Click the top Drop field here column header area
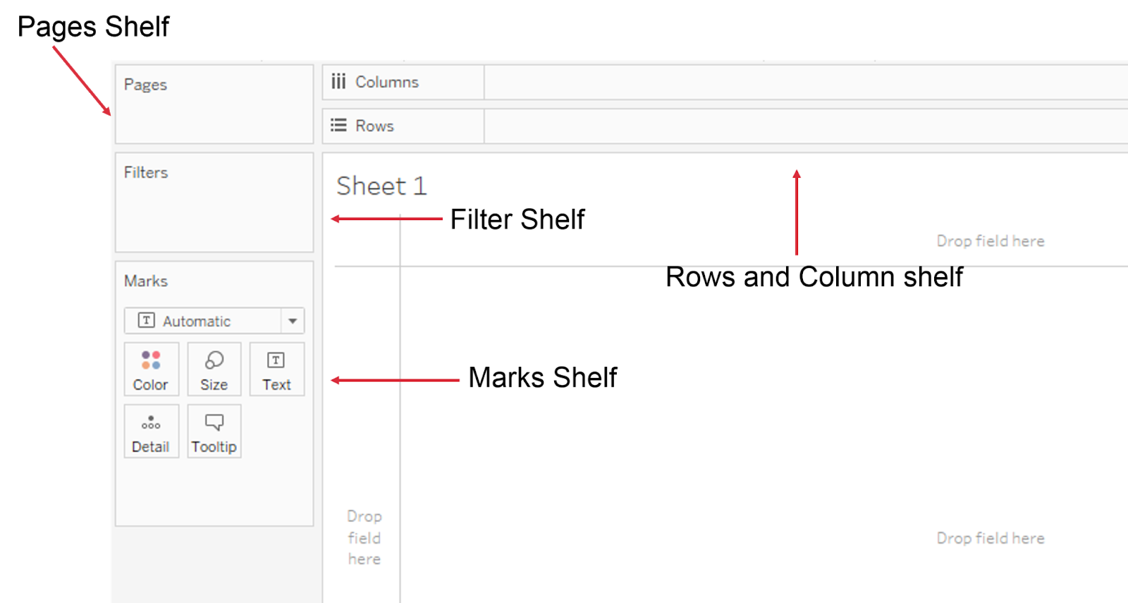 (990, 241)
